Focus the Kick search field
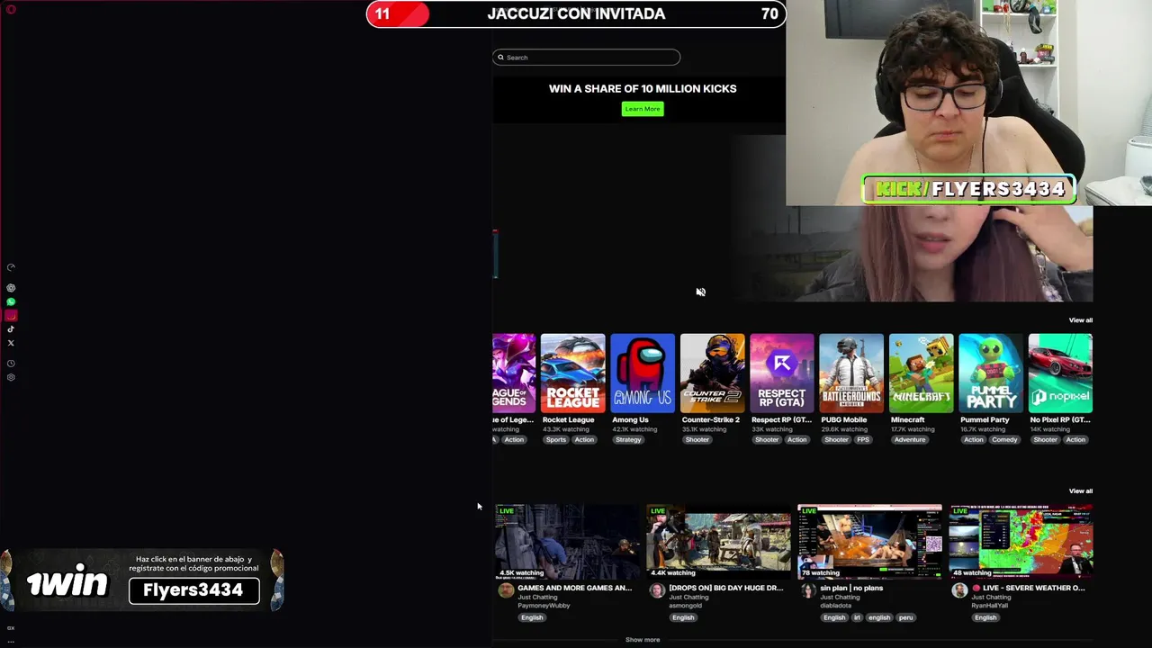The width and height of the screenshot is (1152, 648). [586, 58]
